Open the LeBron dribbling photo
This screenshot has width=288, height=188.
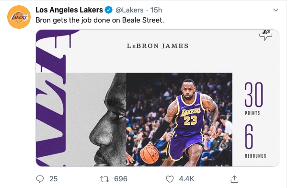tap(179, 119)
